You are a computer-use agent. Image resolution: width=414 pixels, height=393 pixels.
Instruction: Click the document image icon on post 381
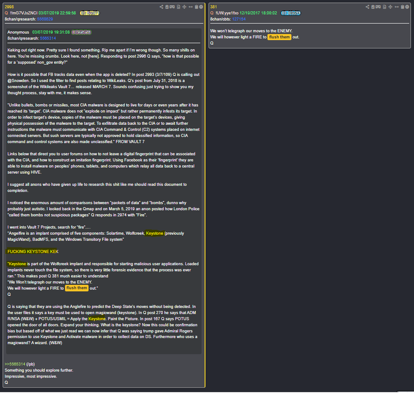pos(384,7)
